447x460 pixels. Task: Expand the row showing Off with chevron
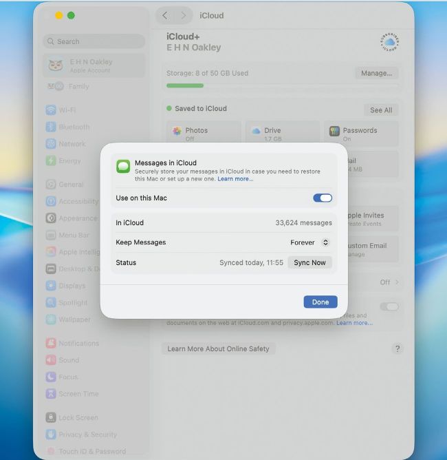(390, 282)
